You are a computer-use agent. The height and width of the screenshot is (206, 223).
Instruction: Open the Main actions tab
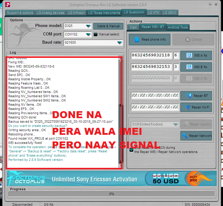point(133,27)
